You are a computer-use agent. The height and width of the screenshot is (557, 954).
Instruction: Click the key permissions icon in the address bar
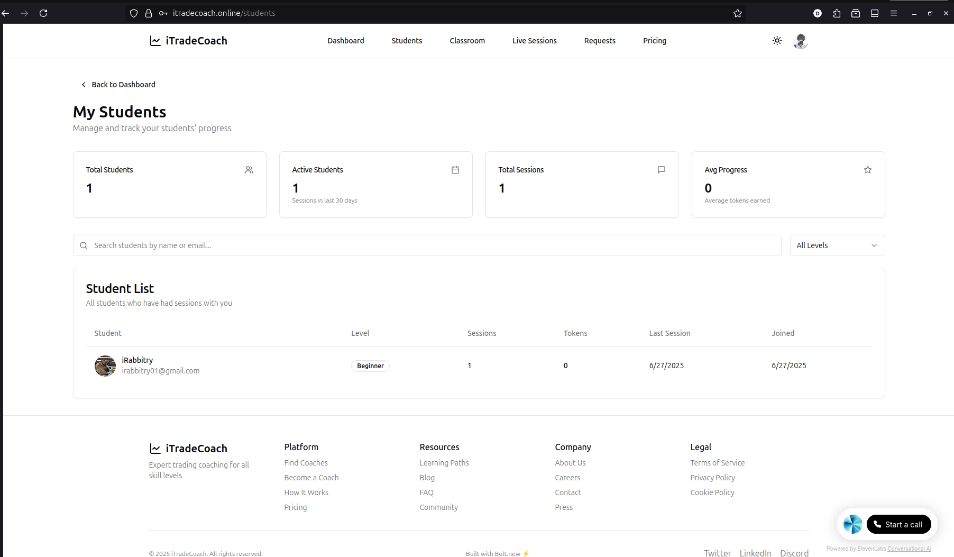[163, 13]
